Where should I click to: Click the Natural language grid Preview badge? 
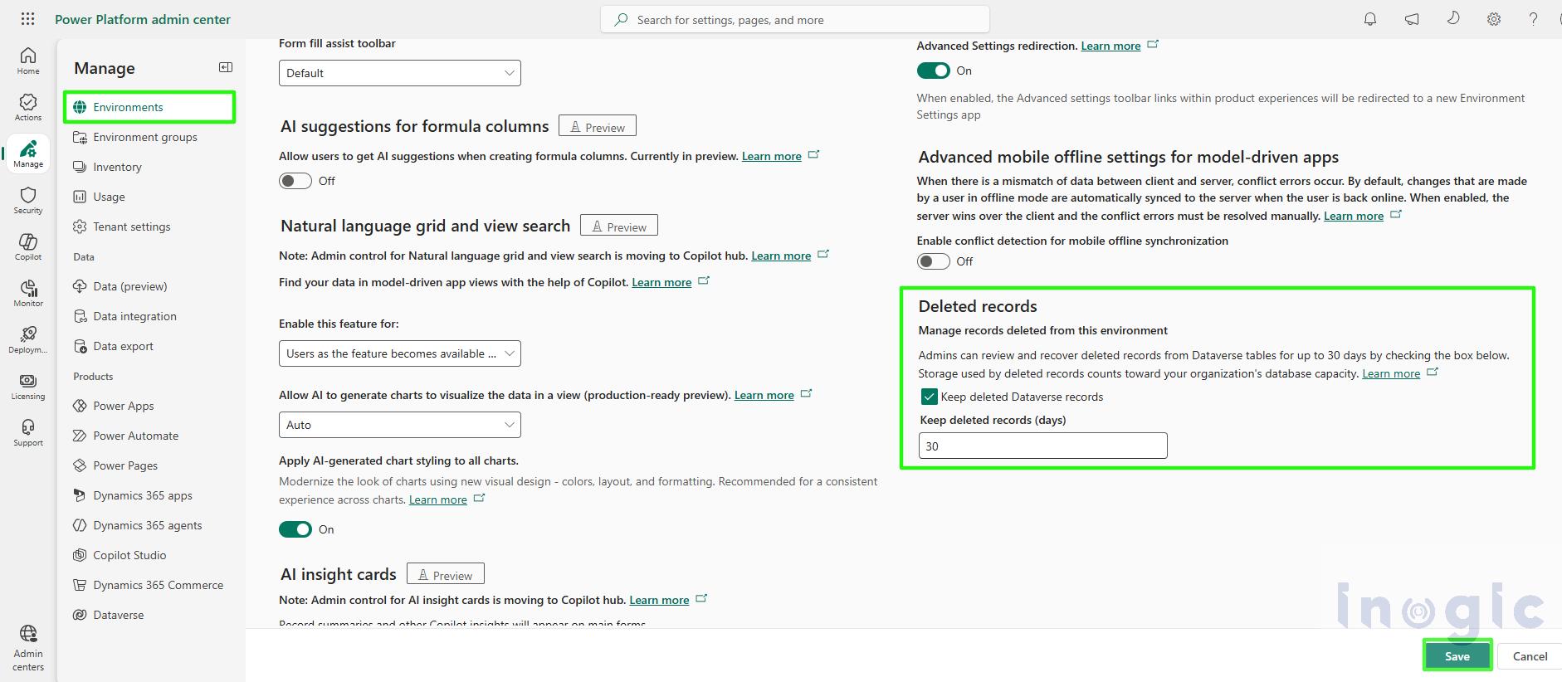(619, 226)
